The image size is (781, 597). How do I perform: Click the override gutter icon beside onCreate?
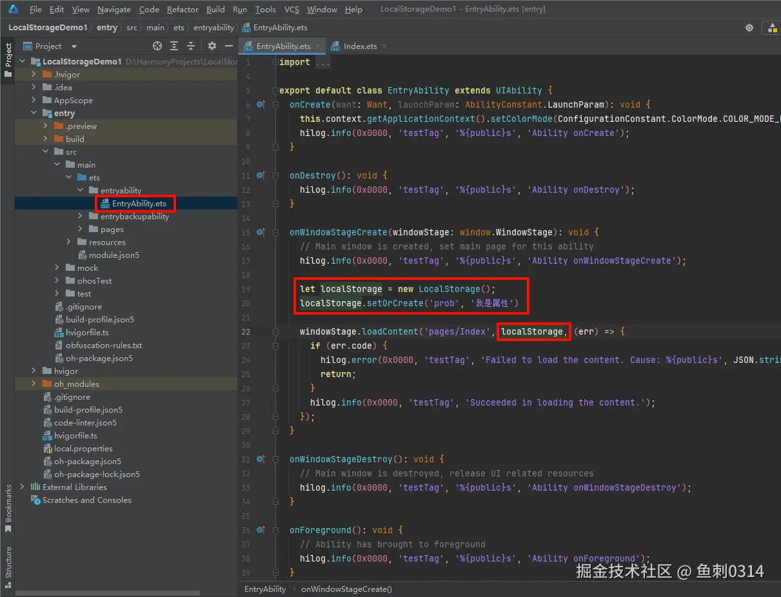[261, 104]
